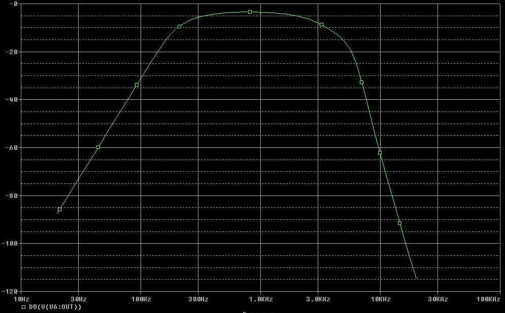Screen dimensions: 505x313
Task: Click the -0 y-axis label
Action: pos(14,4)
